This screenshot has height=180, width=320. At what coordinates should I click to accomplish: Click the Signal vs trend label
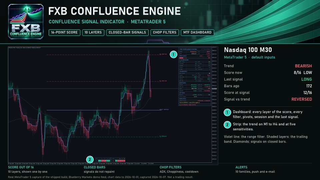(237, 99)
